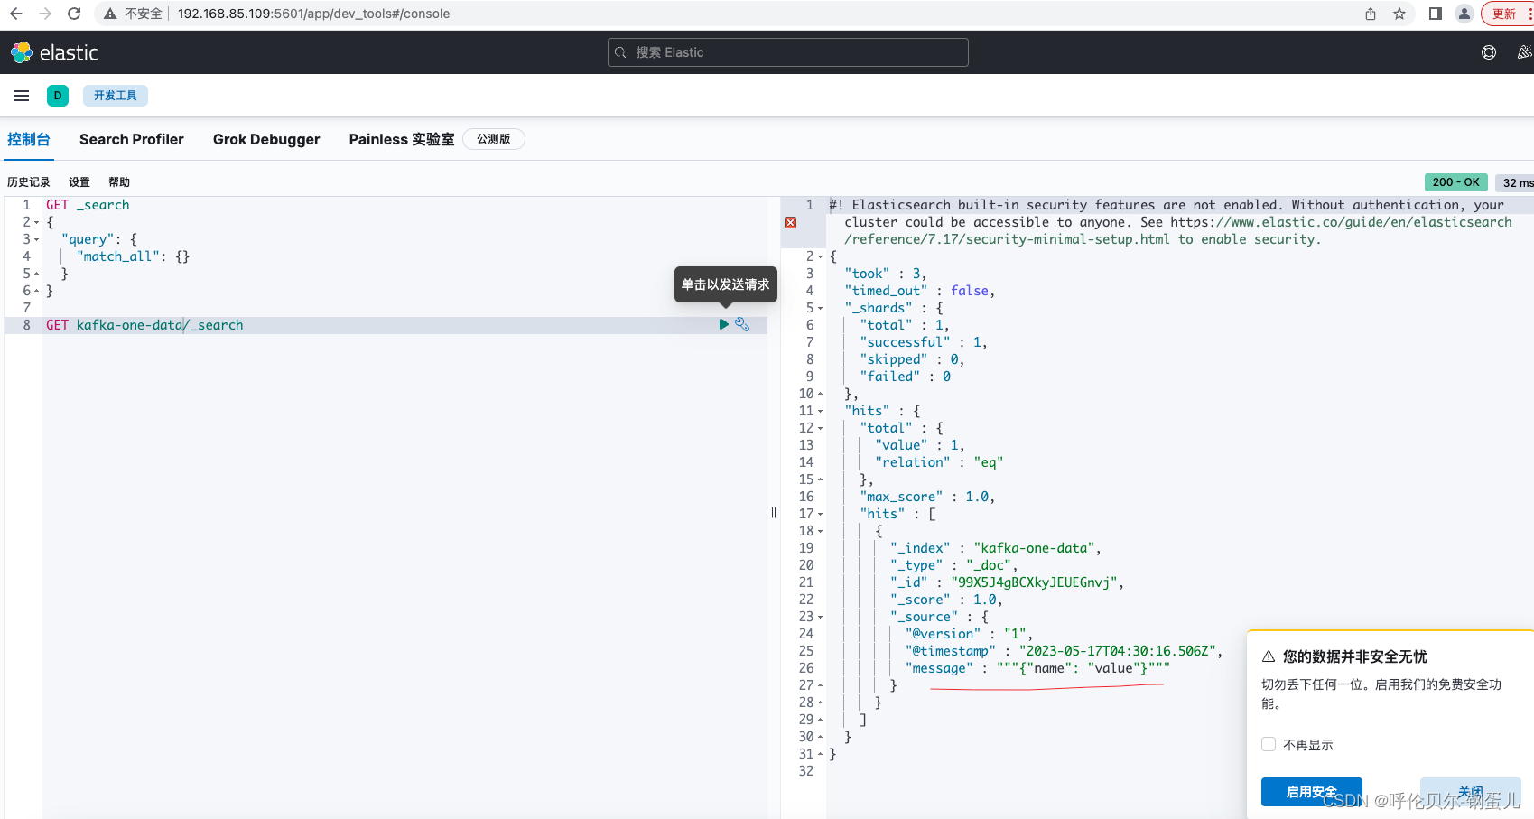Click the GET kafka-one-data/_search line
This screenshot has height=819, width=1534.
tap(144, 325)
